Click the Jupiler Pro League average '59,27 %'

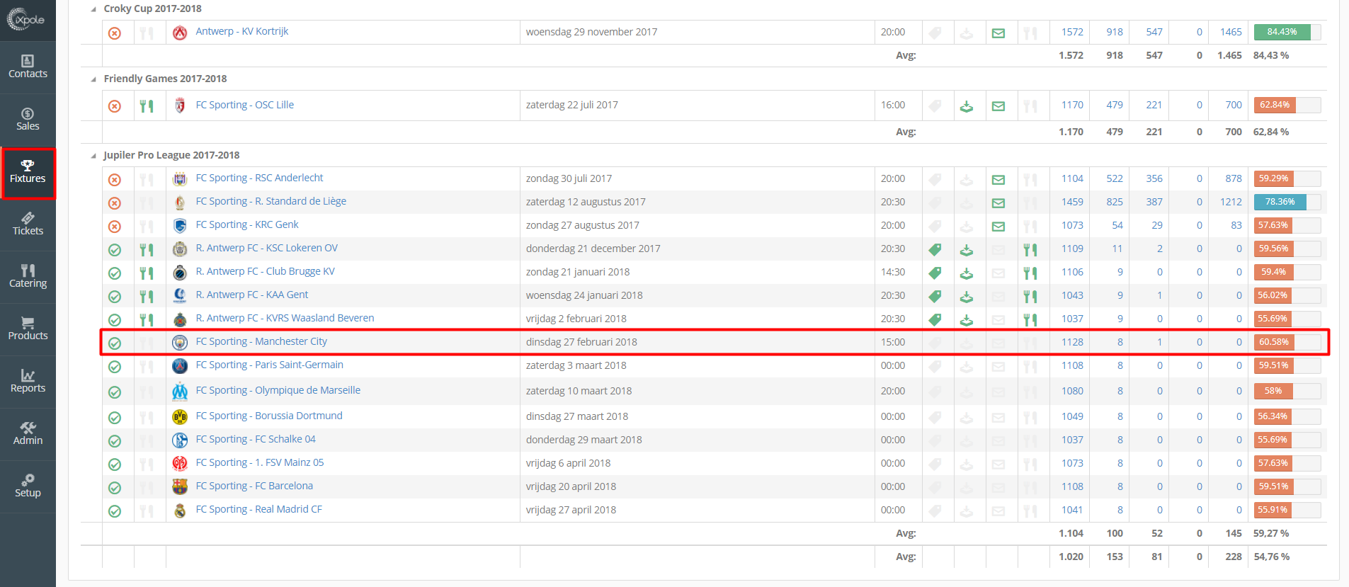(x=1271, y=533)
